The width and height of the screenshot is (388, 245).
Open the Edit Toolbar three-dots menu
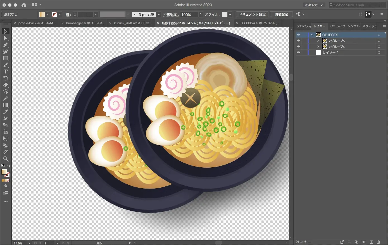tap(6, 202)
